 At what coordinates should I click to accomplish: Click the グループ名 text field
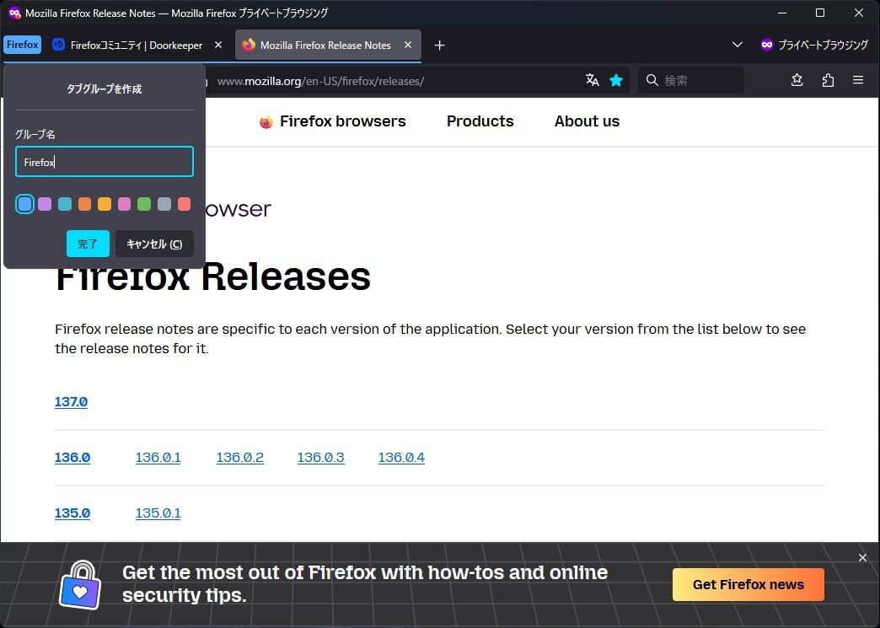point(105,162)
